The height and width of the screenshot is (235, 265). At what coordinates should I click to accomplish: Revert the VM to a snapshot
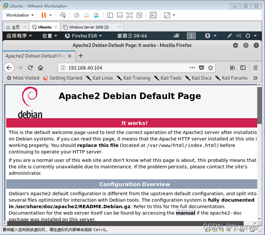[86, 15]
